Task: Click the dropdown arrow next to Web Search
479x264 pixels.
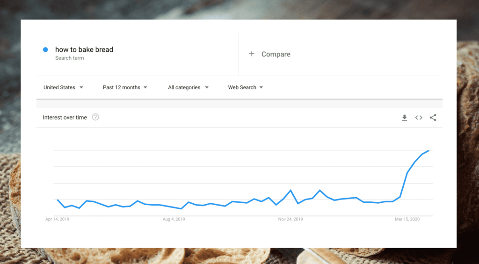Action: pos(261,87)
